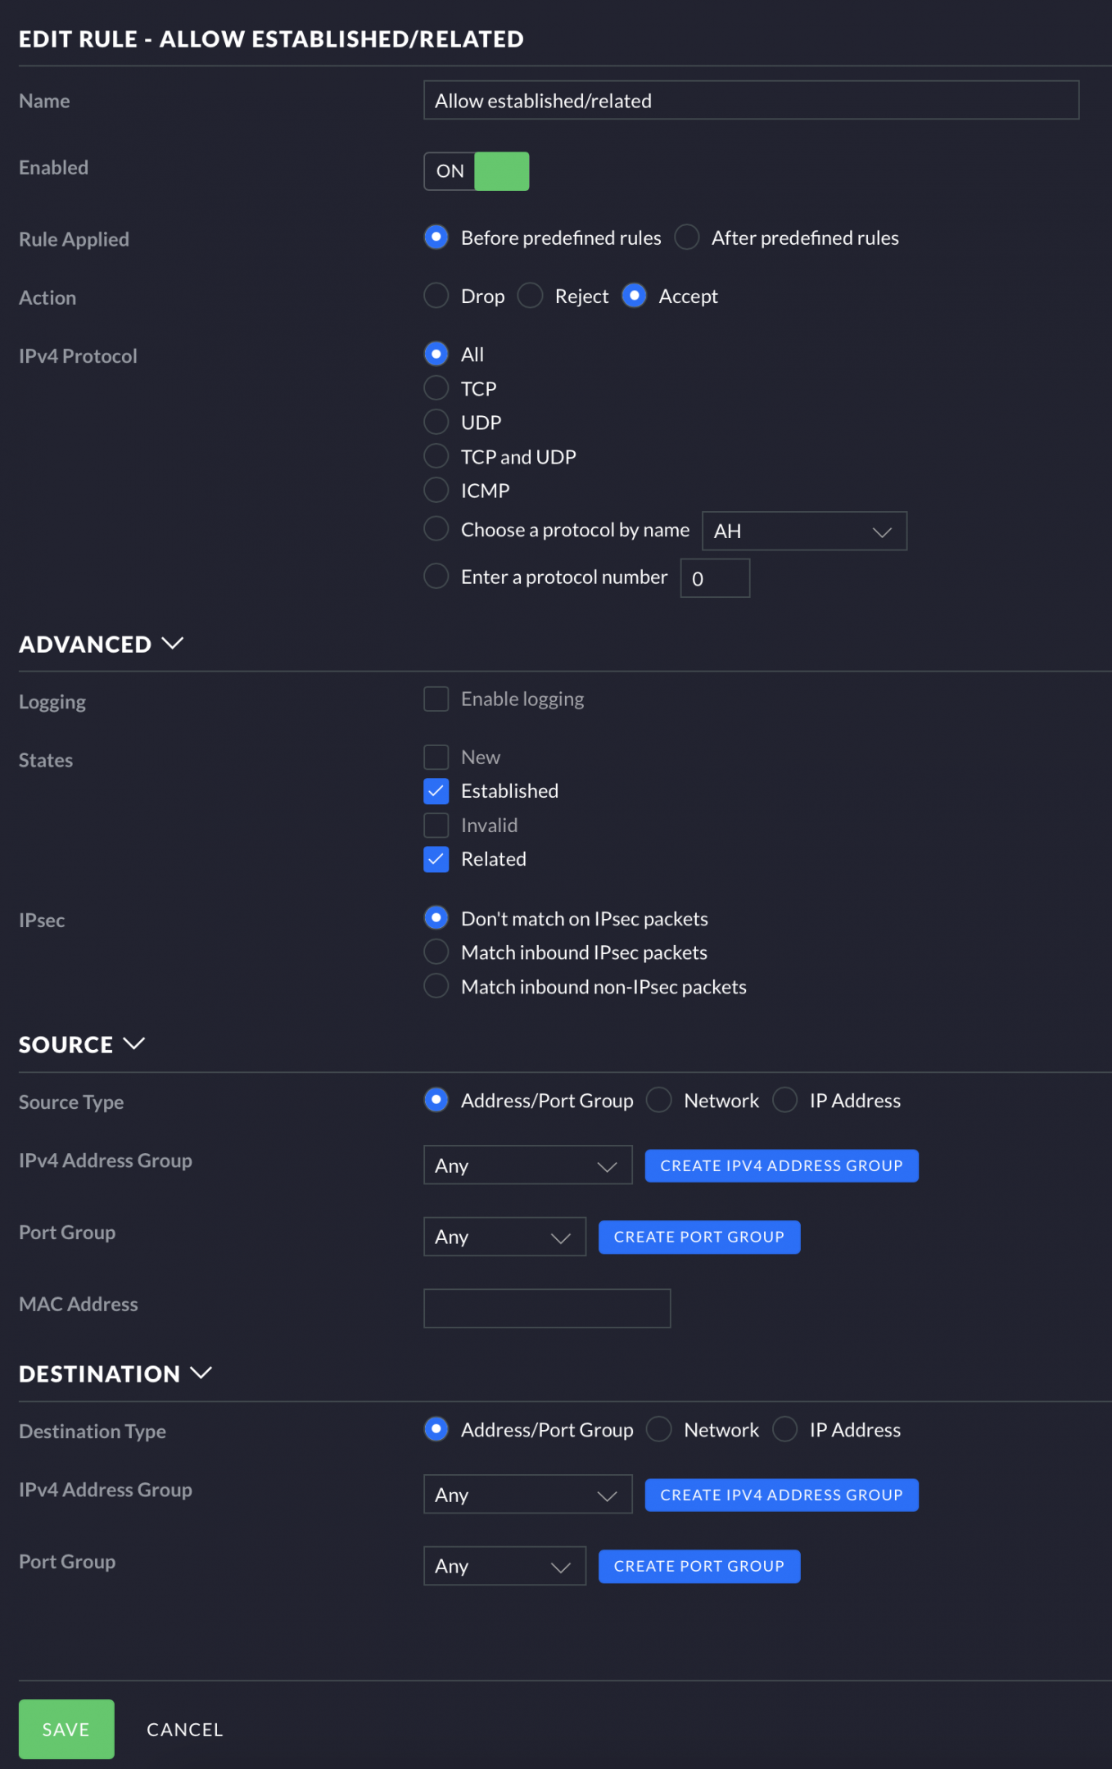Select TCP and UDP protocol
The height and width of the screenshot is (1769, 1112).
point(436,456)
